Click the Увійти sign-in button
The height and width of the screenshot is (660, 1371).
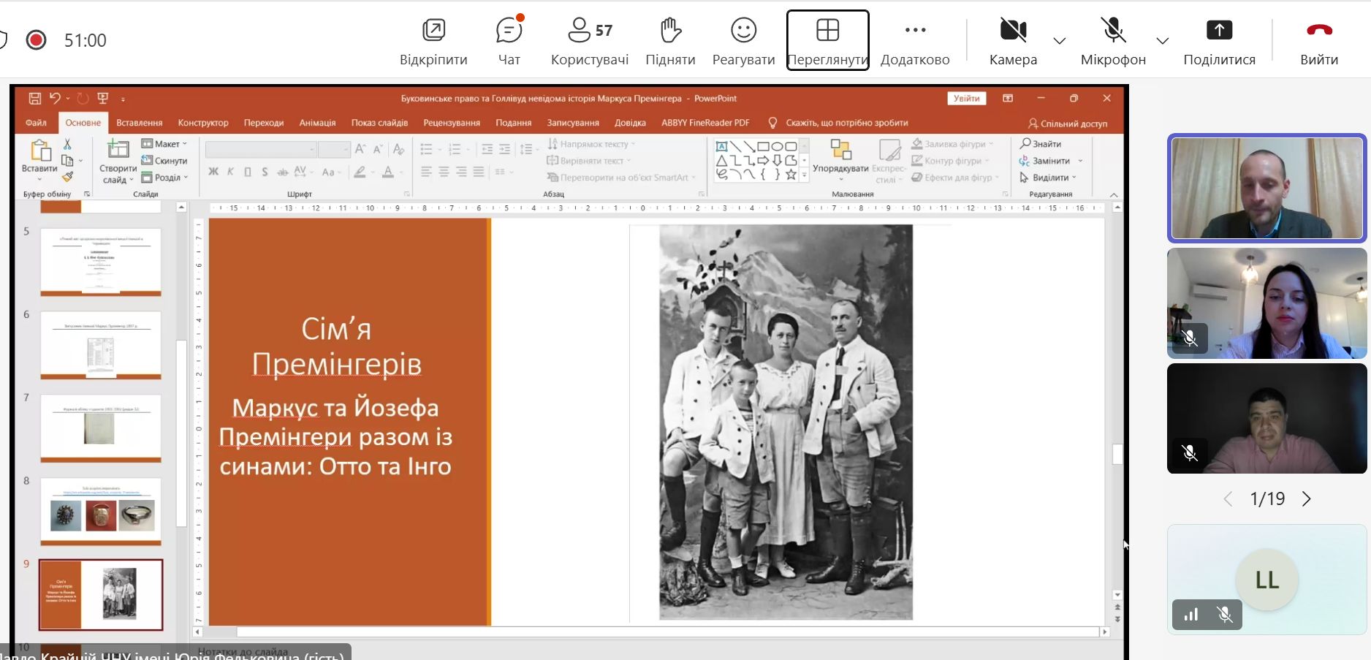[x=966, y=99]
